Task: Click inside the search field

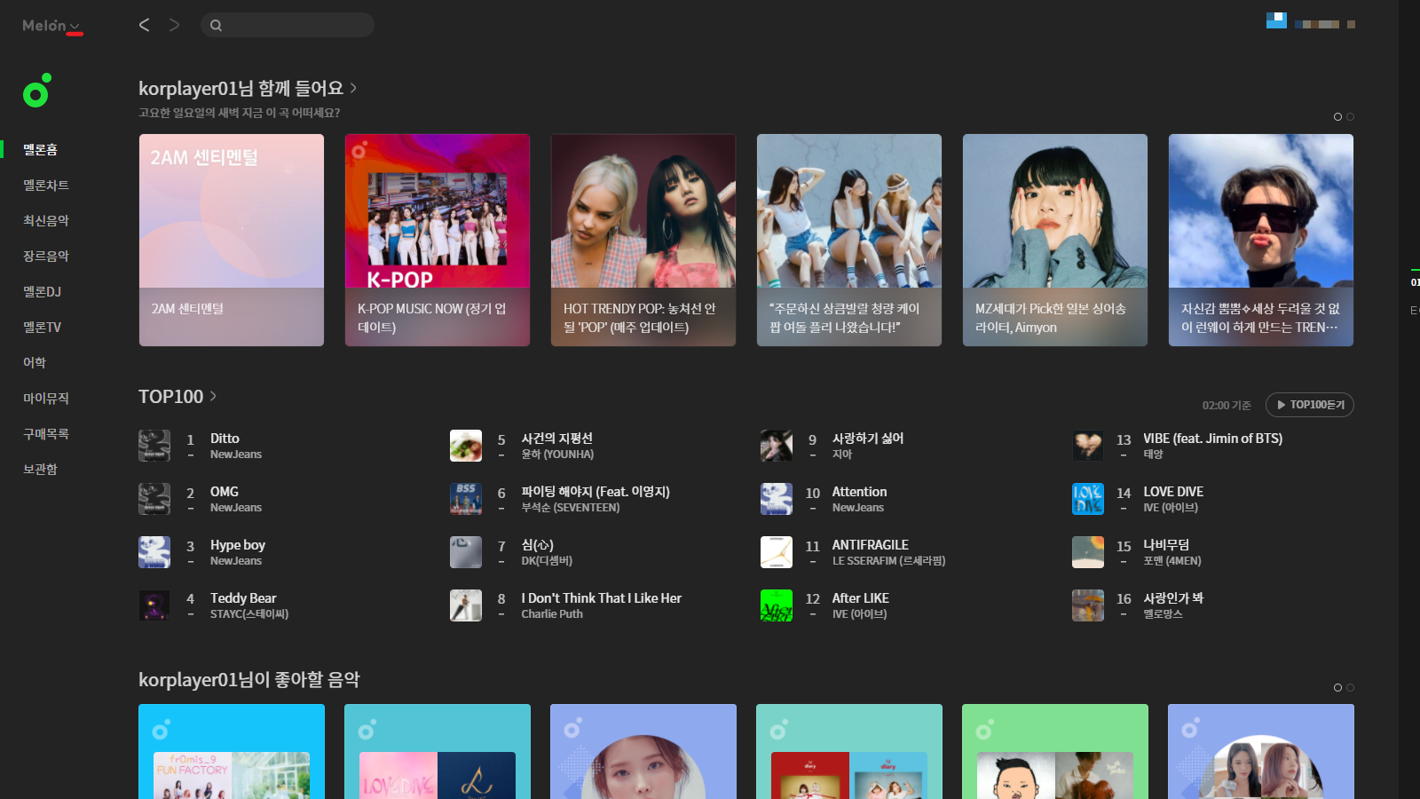Action: click(288, 25)
